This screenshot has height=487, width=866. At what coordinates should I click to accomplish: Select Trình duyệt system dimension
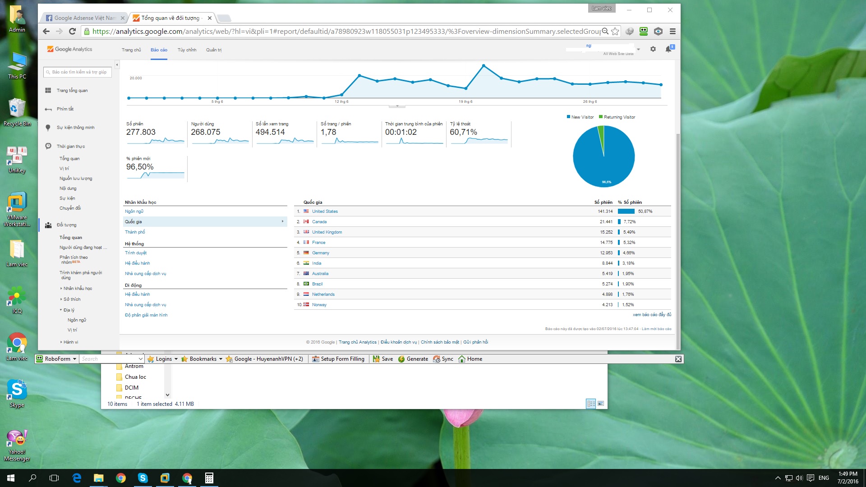point(136,253)
